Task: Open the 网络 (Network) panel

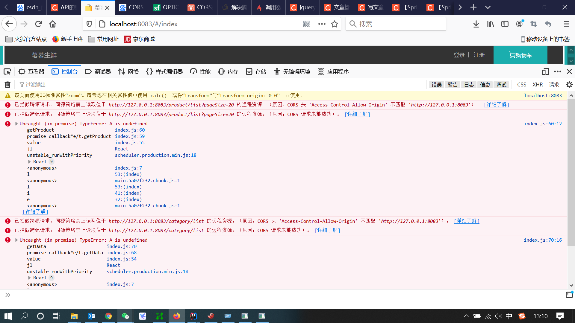Action: pyautogui.click(x=128, y=71)
